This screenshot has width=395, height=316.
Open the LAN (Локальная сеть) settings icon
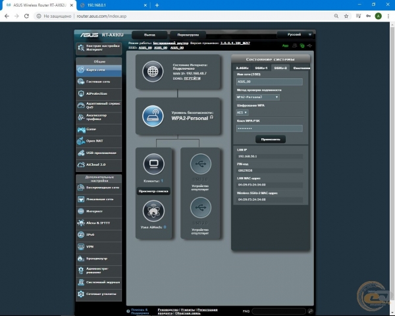pyautogui.click(x=81, y=199)
